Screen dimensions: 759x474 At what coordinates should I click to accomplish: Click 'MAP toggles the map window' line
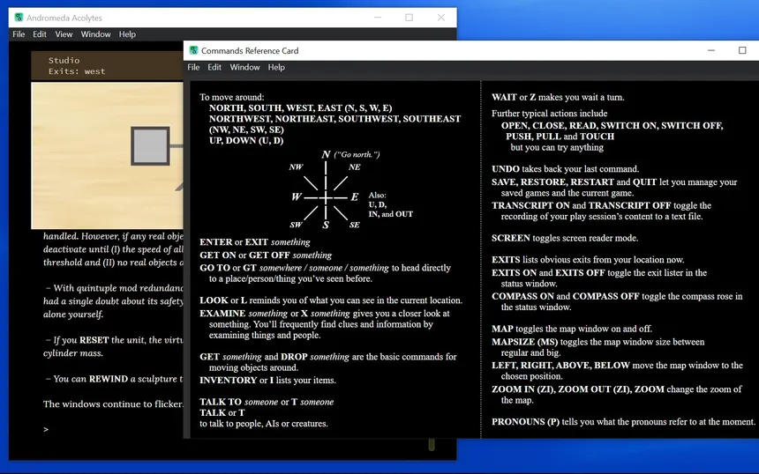pos(572,329)
